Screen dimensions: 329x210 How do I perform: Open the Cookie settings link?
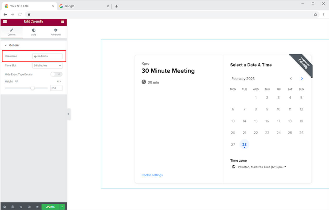152,175
